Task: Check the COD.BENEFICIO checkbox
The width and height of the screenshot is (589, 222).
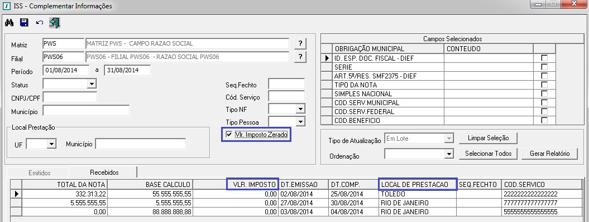Action: click(x=544, y=121)
